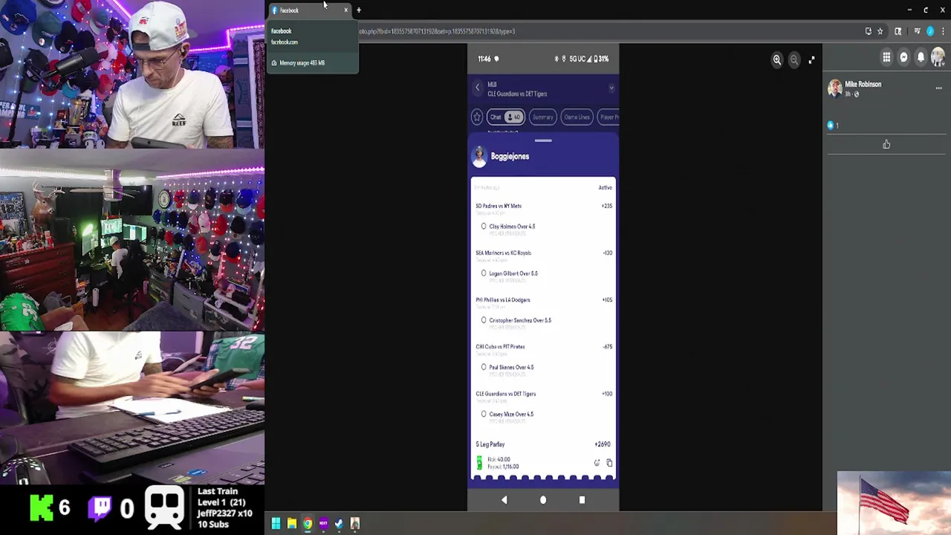Open File Explorer from the taskbar

tap(292, 524)
